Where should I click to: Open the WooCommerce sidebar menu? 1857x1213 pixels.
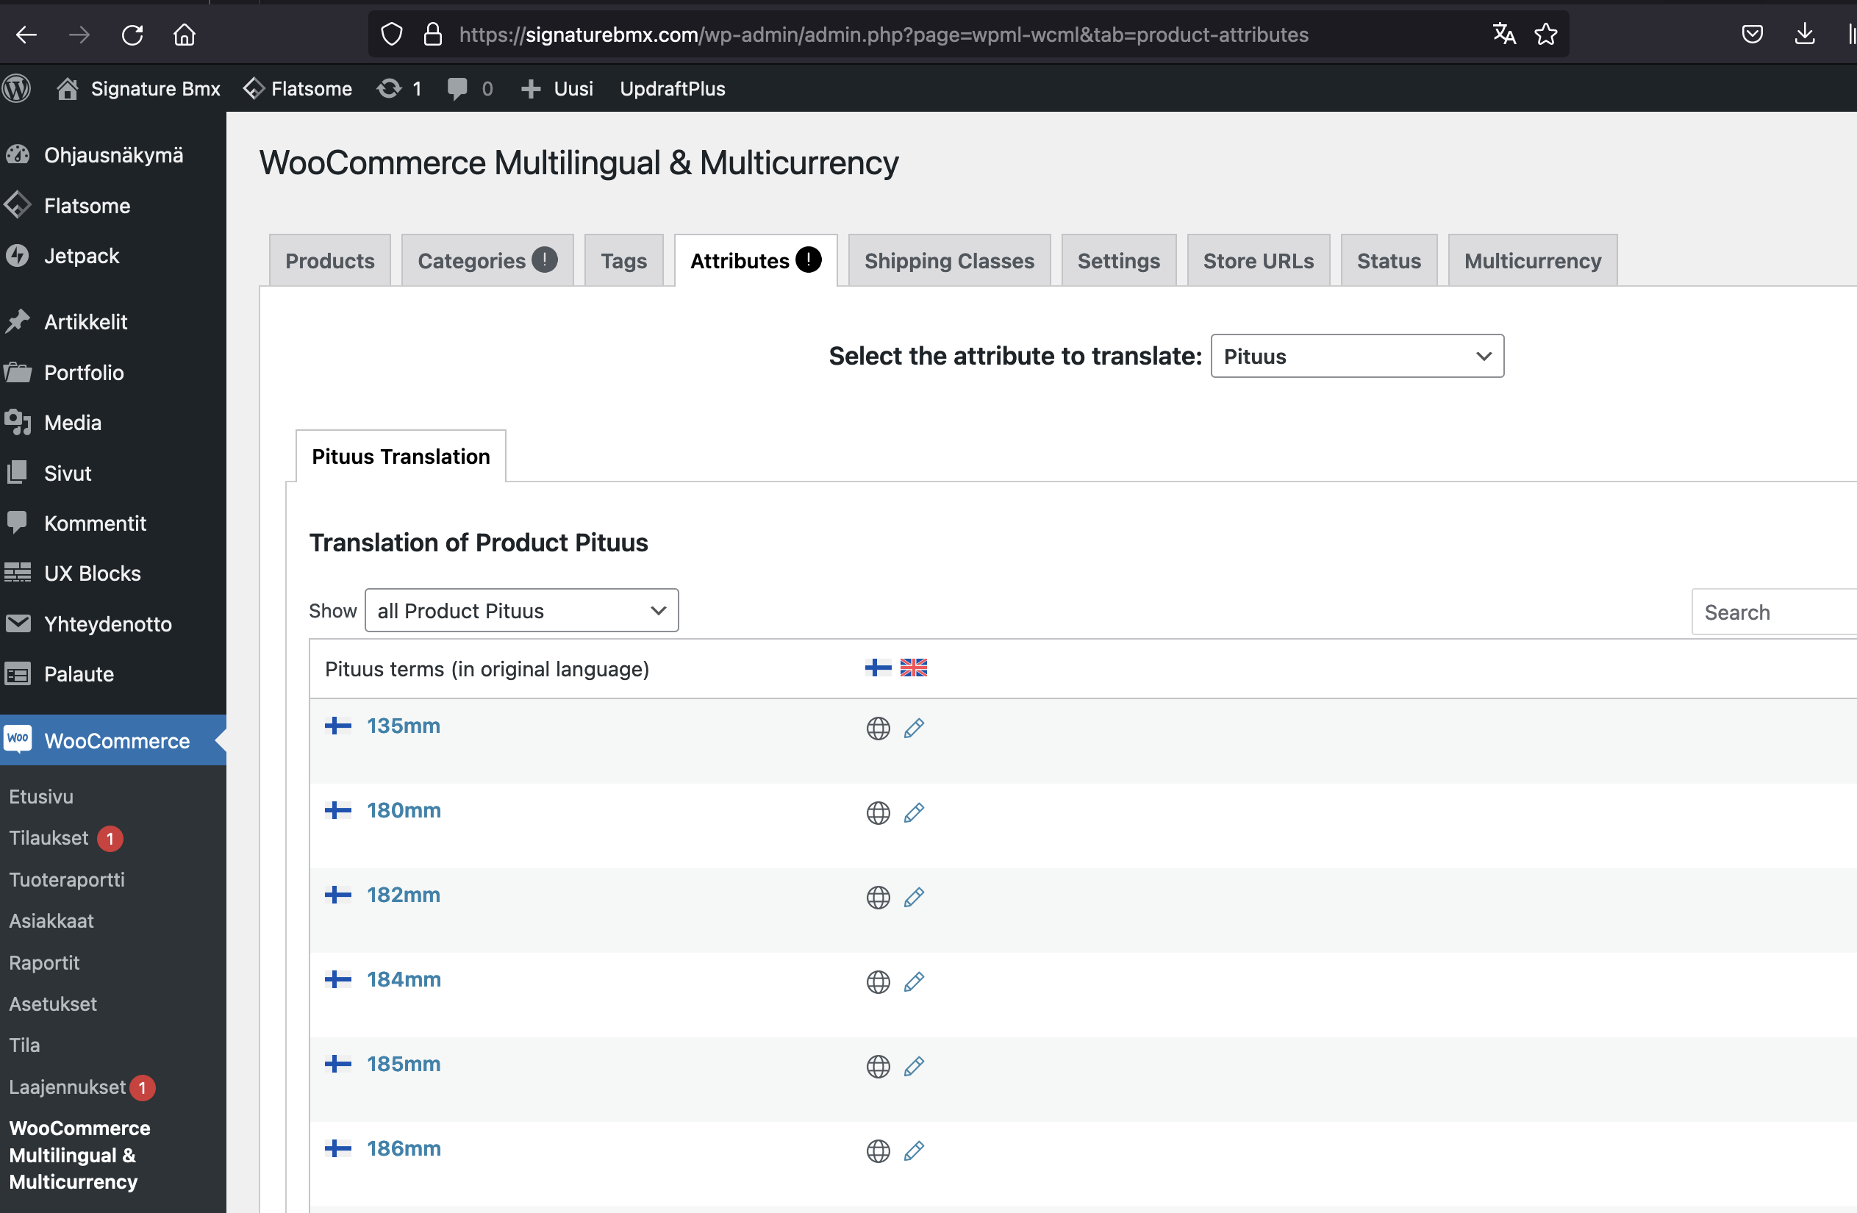coord(113,740)
